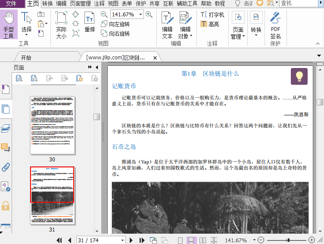Enable continuous page view mode
The image size is (324, 244).
pyautogui.click(x=191, y=240)
